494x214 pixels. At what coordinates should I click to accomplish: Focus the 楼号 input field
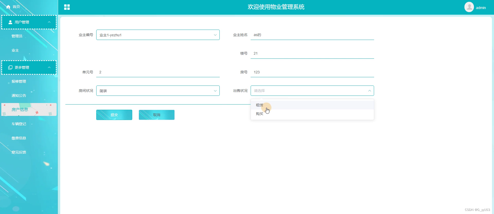click(312, 54)
